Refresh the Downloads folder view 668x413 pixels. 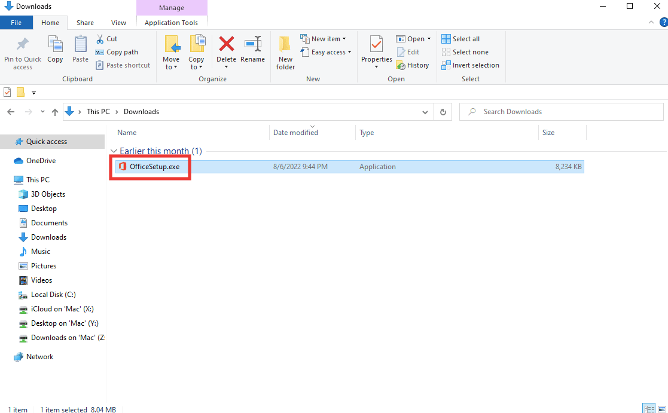(x=443, y=111)
